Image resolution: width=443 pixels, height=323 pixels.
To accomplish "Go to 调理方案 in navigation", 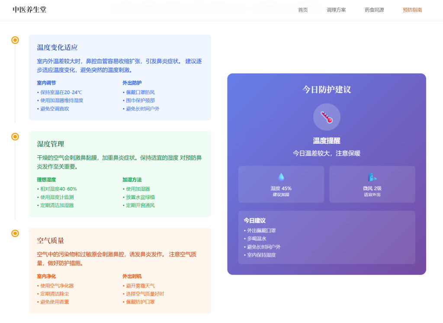I will pyautogui.click(x=336, y=10).
